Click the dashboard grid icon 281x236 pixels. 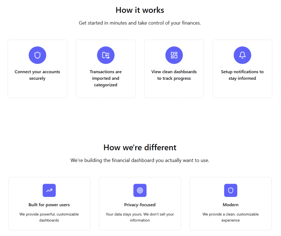coord(174,55)
